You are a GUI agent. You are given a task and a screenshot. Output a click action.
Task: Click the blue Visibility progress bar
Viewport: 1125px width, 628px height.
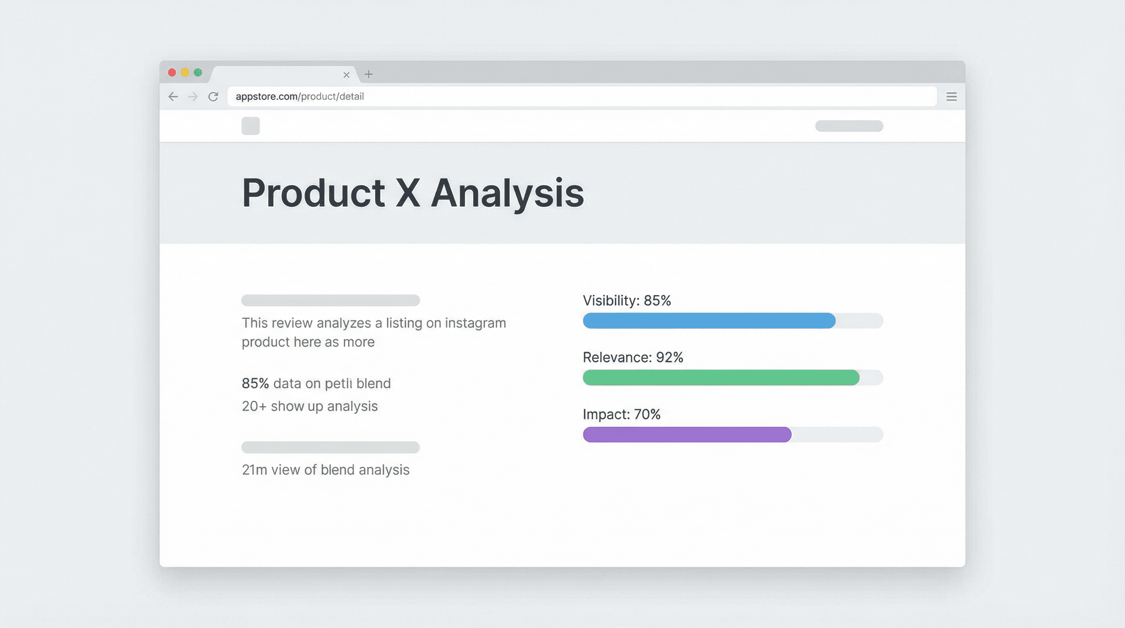[x=709, y=321]
